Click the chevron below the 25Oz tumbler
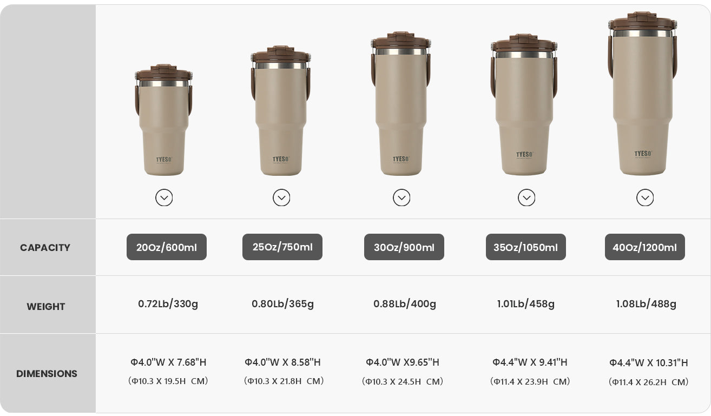 pos(281,197)
